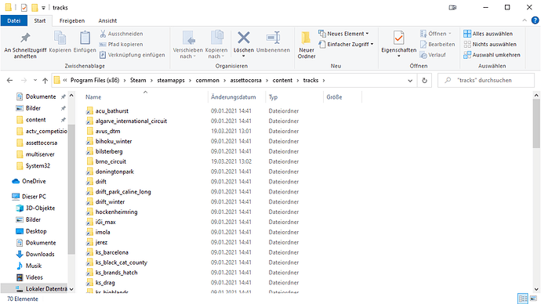The width and height of the screenshot is (541, 304).
Task: Switch to details view icon in status bar
Action: click(523, 299)
